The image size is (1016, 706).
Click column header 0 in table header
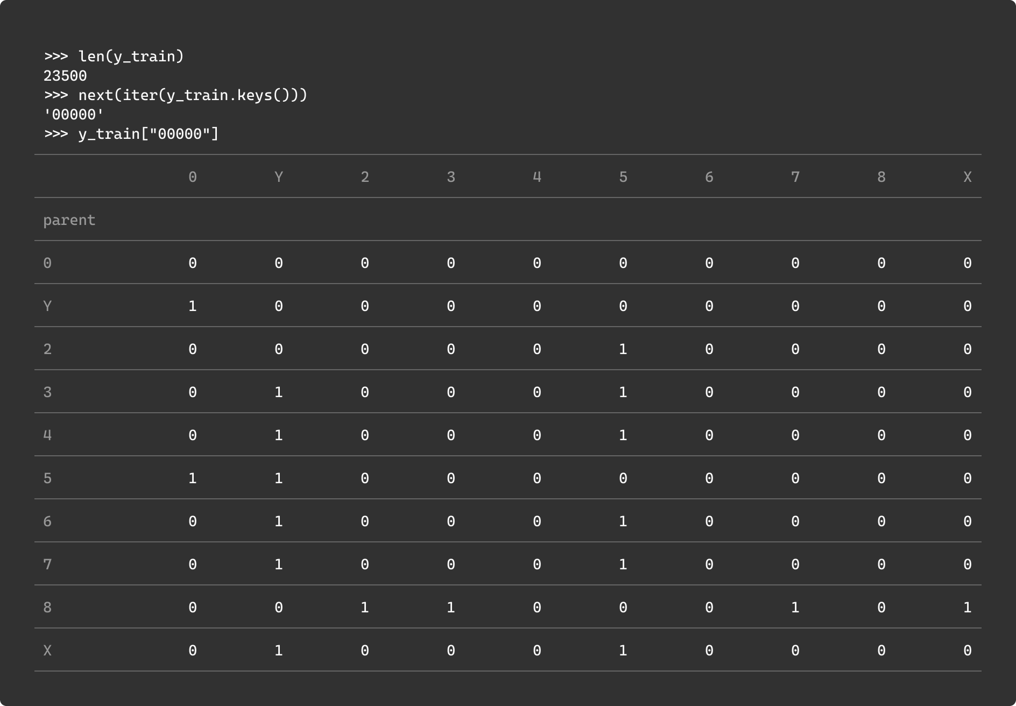pos(193,177)
